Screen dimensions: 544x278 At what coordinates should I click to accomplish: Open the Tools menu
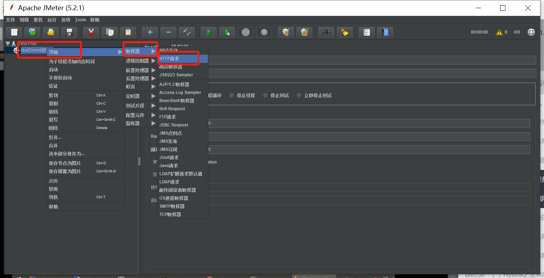80,20
